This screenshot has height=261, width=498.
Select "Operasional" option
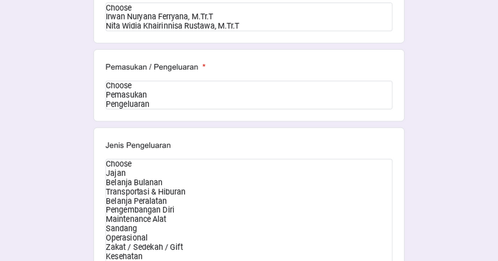[x=126, y=238]
